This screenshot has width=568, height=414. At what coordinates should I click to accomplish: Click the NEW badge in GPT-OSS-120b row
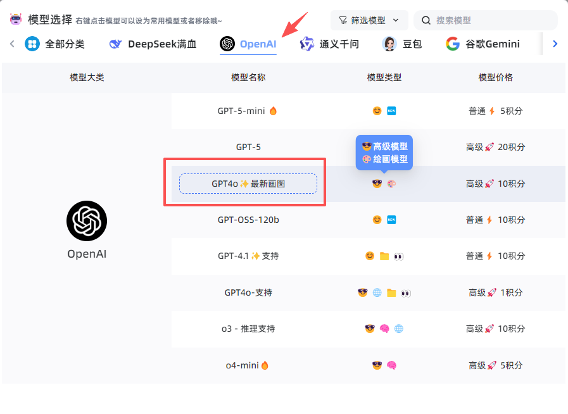[391, 220]
